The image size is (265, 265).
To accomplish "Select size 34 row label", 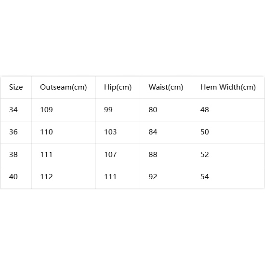I will [13, 110].
